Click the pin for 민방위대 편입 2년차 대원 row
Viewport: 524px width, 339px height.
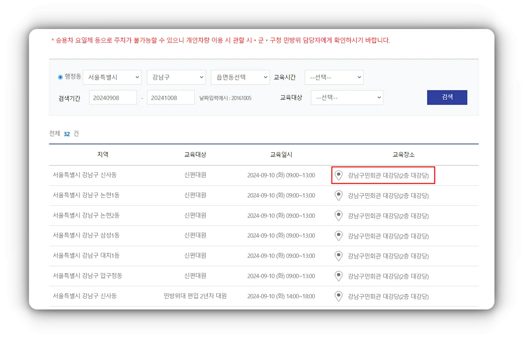339,296
